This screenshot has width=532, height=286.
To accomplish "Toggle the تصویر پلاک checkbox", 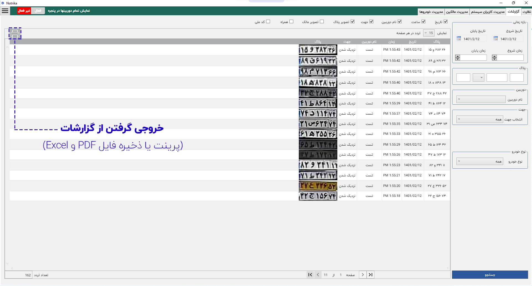I will click(x=353, y=22).
